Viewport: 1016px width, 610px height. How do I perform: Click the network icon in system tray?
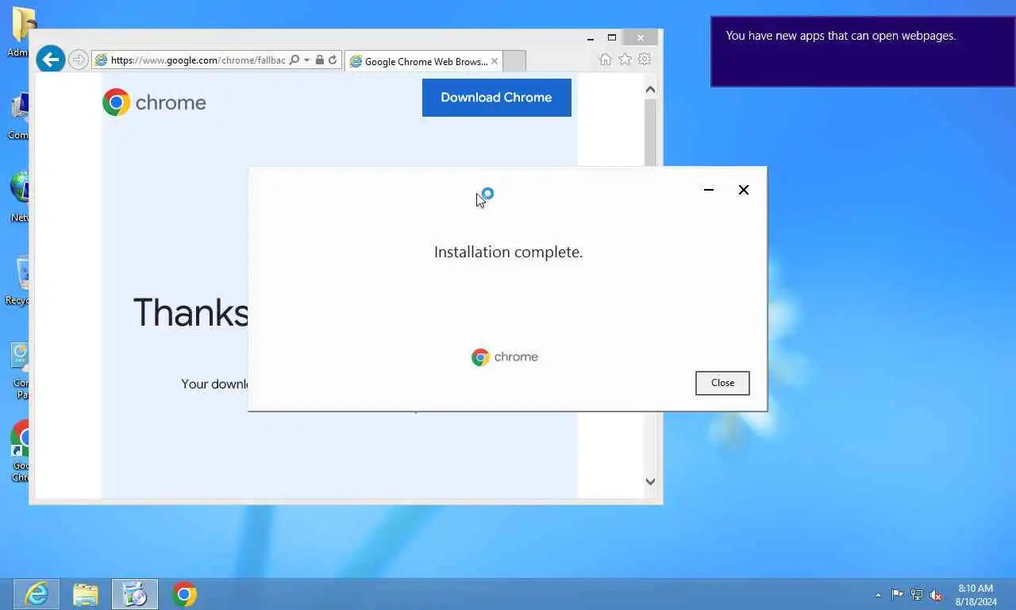click(917, 594)
